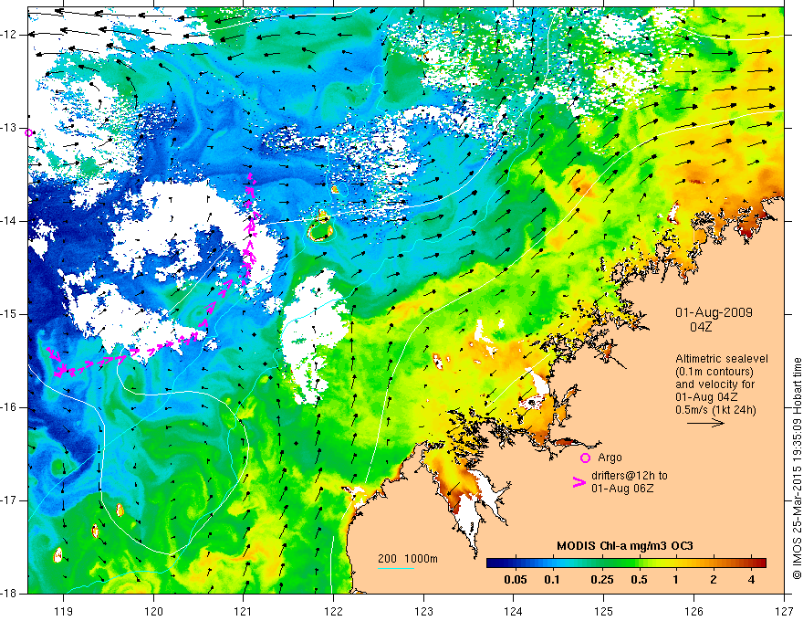Click the colorbar value '0.1'
This screenshot has height=621, width=803.
tap(551, 580)
